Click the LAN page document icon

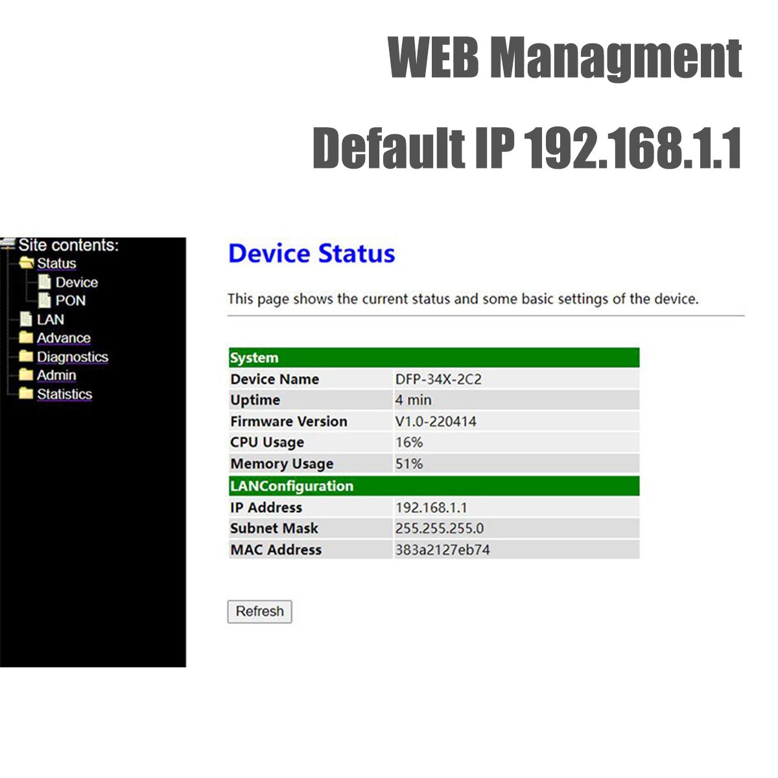click(27, 319)
